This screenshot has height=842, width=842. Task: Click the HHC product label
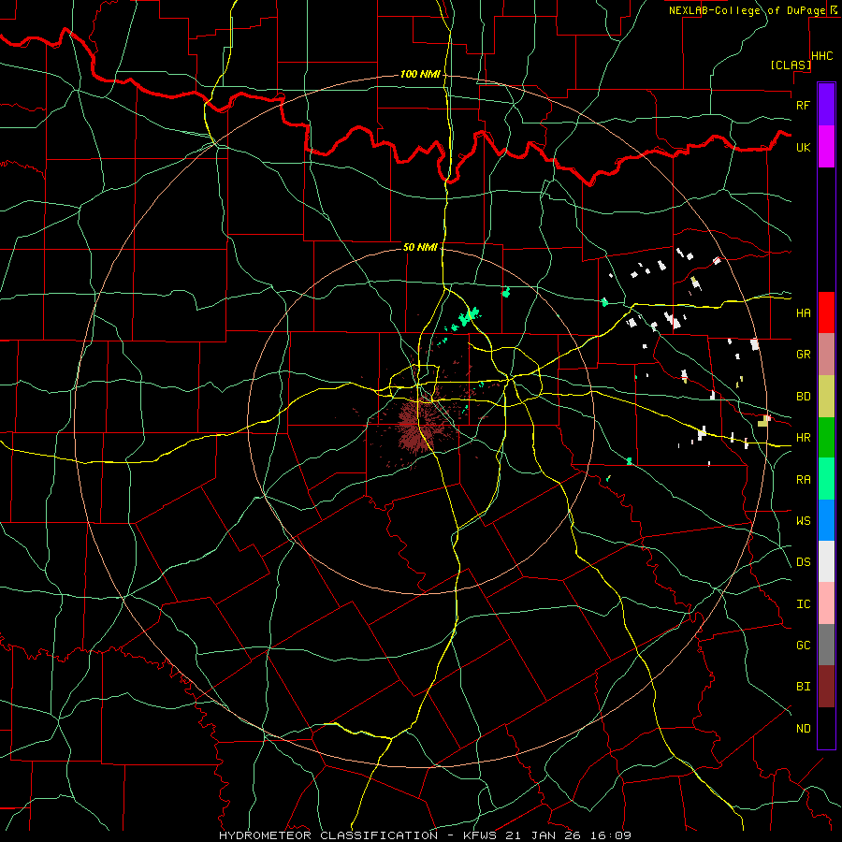coord(821,56)
